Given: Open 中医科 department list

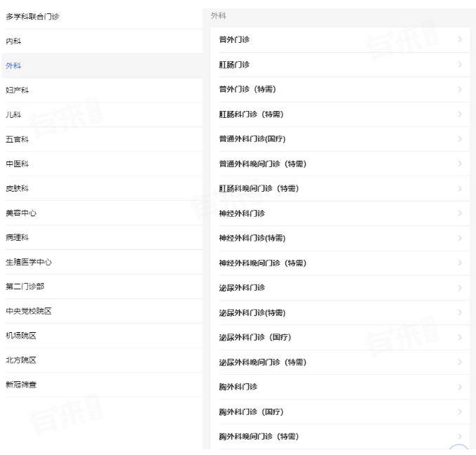Looking at the screenshot, I should tap(17, 164).
